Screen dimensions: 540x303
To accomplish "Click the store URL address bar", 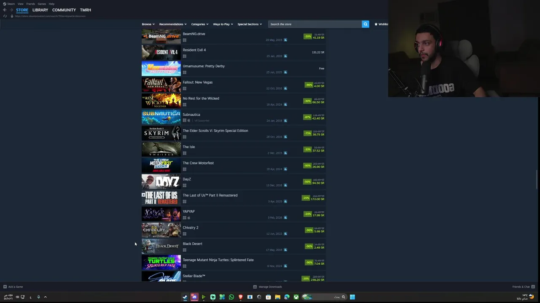I will pos(51,16).
